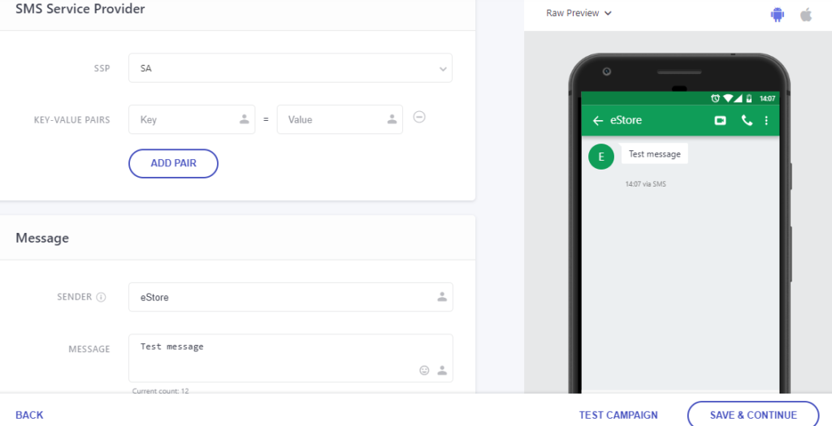Click personalization icon in Sender field
This screenshot has width=832, height=426.
click(442, 297)
